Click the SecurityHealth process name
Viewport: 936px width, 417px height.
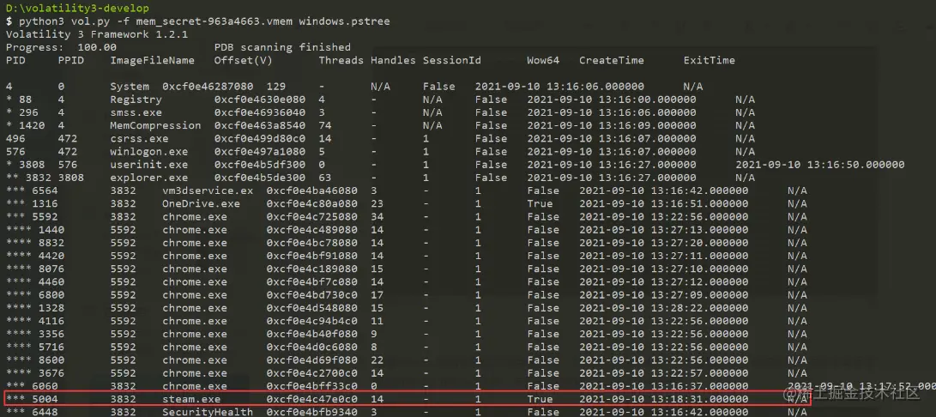(x=208, y=412)
